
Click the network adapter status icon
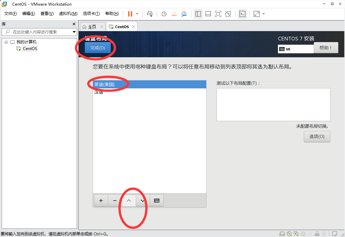(296, 234)
